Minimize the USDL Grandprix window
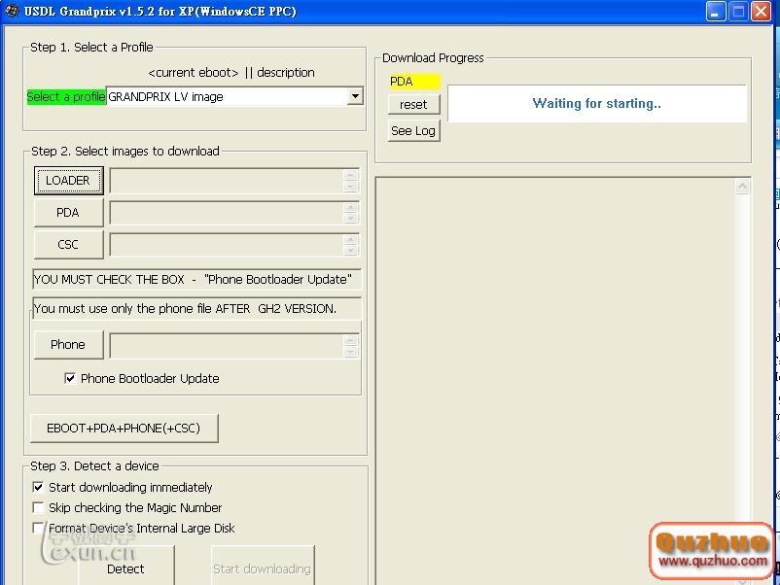This screenshot has width=780, height=585. tap(716, 12)
